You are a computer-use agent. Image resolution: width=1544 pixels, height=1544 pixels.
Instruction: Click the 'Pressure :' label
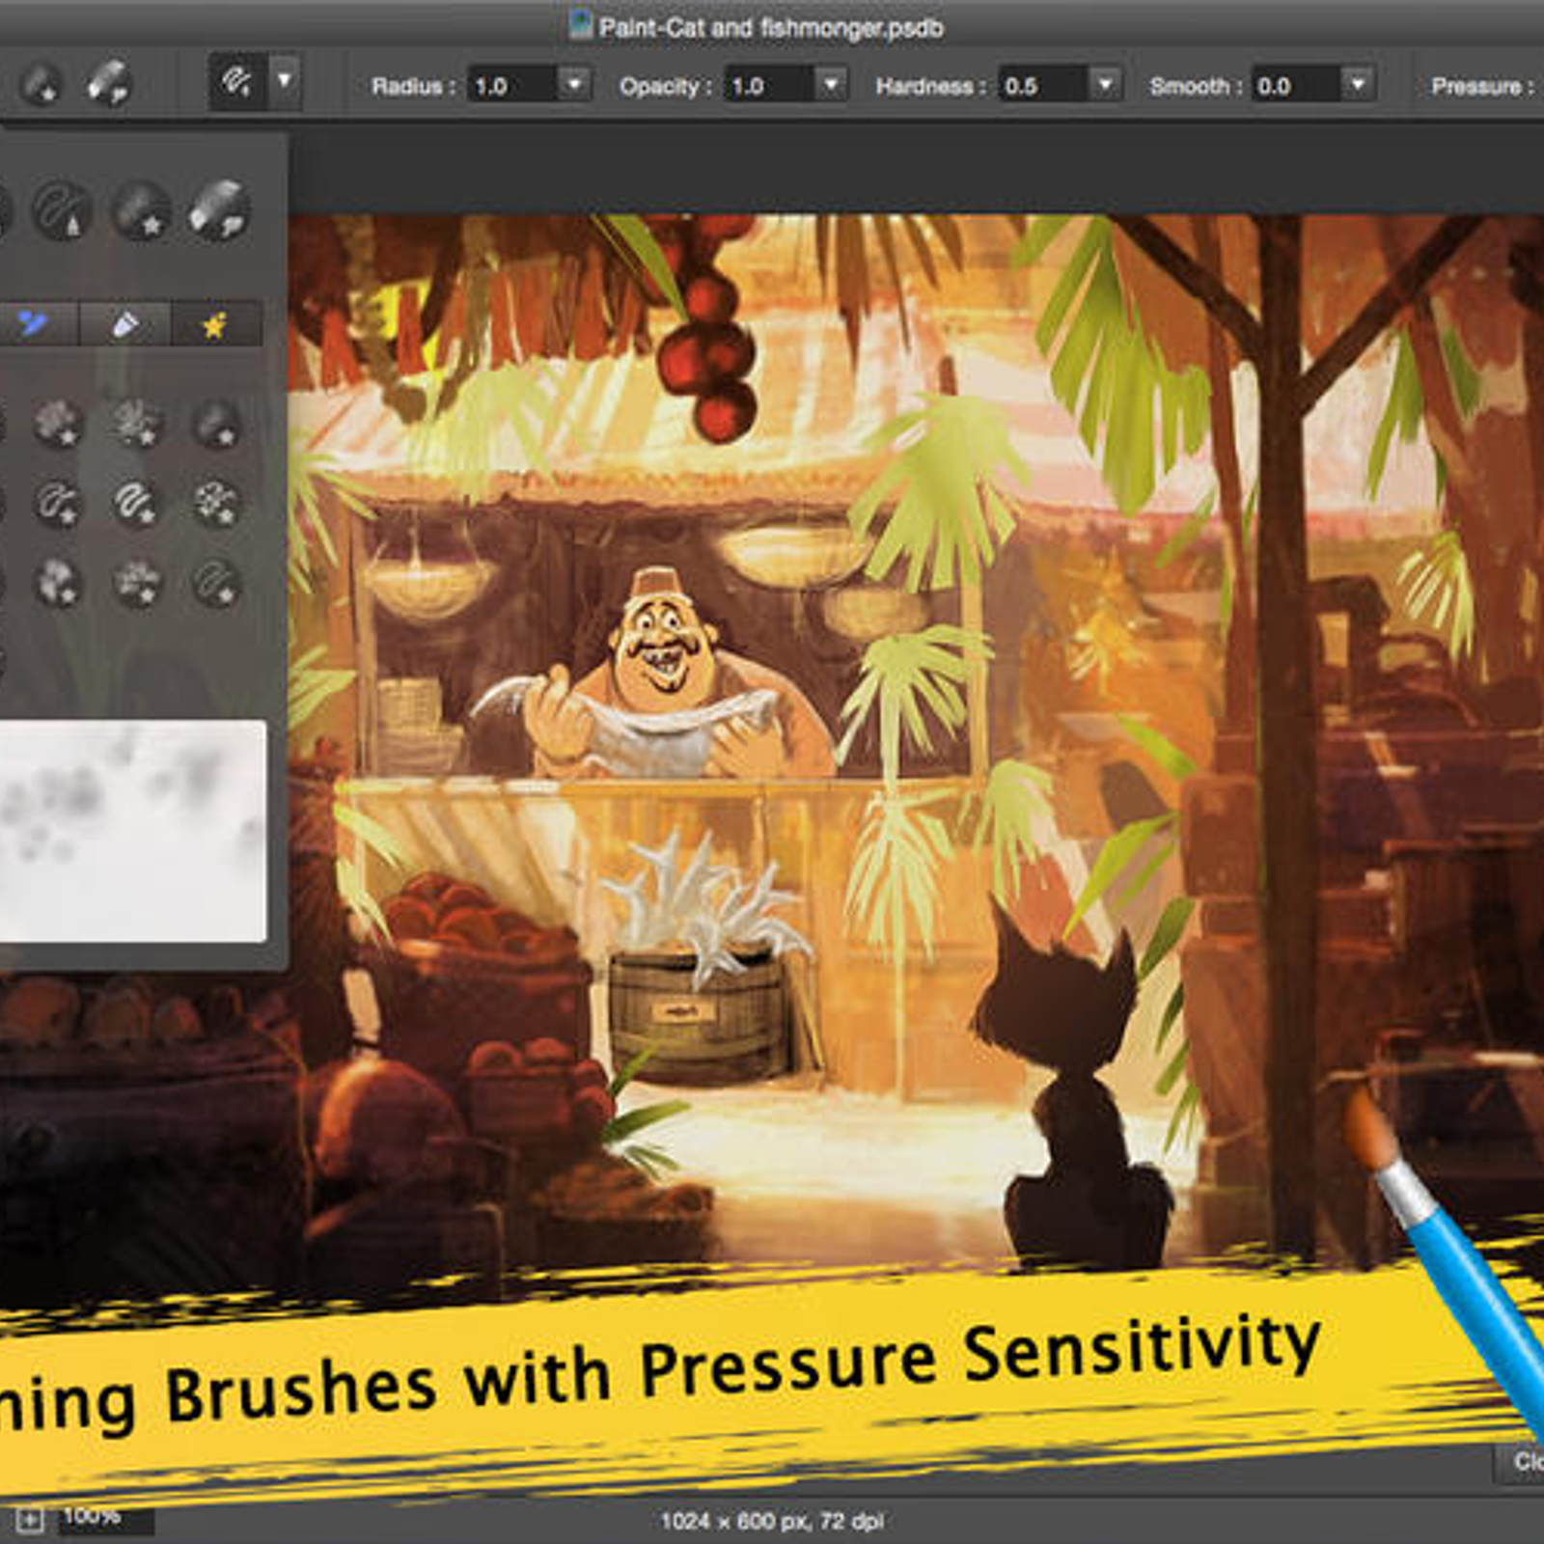tap(1483, 86)
